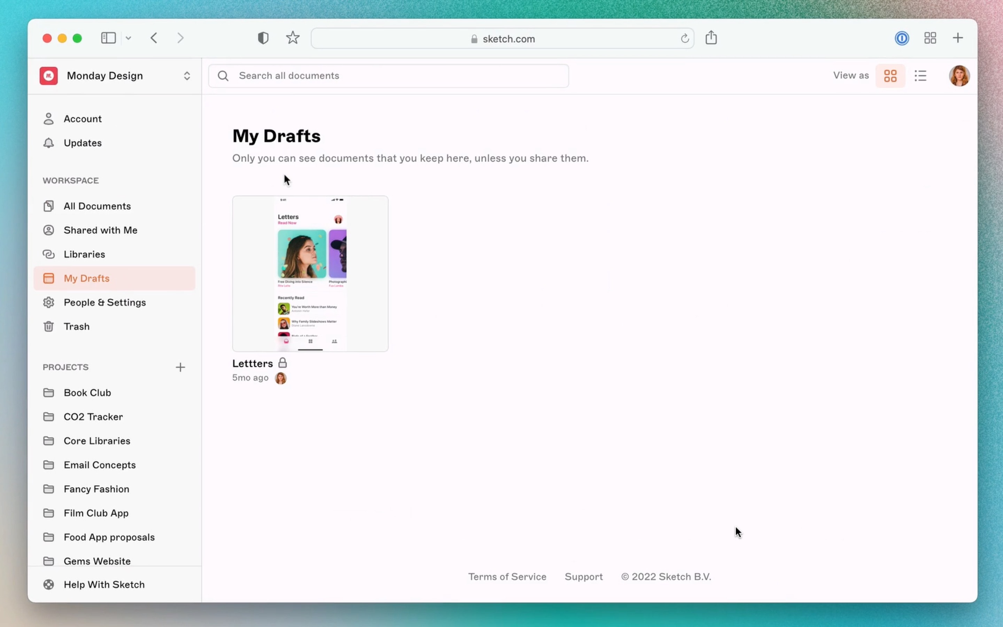Viewport: 1003px width, 627px height.
Task: Open the user profile avatar menu
Action: (x=959, y=76)
